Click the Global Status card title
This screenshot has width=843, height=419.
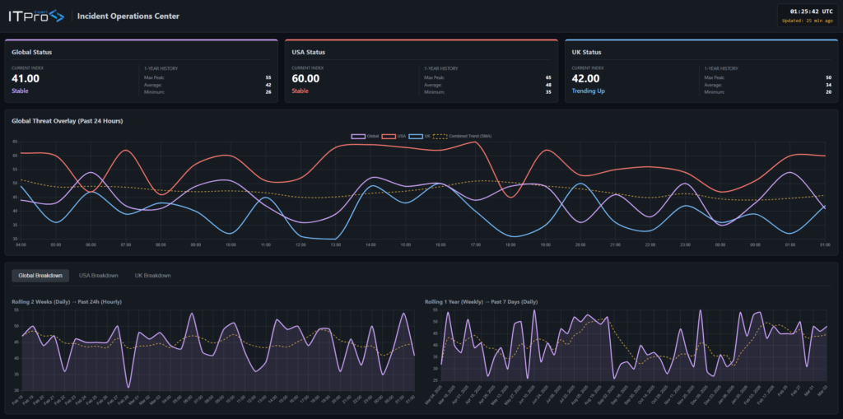(x=32, y=52)
